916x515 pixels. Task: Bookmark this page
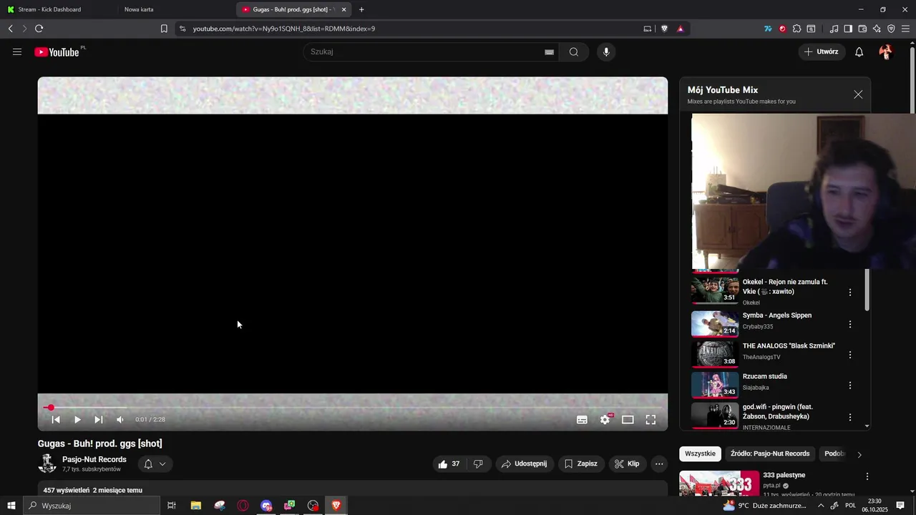164,29
